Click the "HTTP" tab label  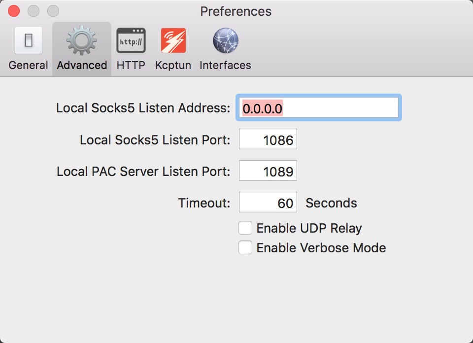[131, 65]
